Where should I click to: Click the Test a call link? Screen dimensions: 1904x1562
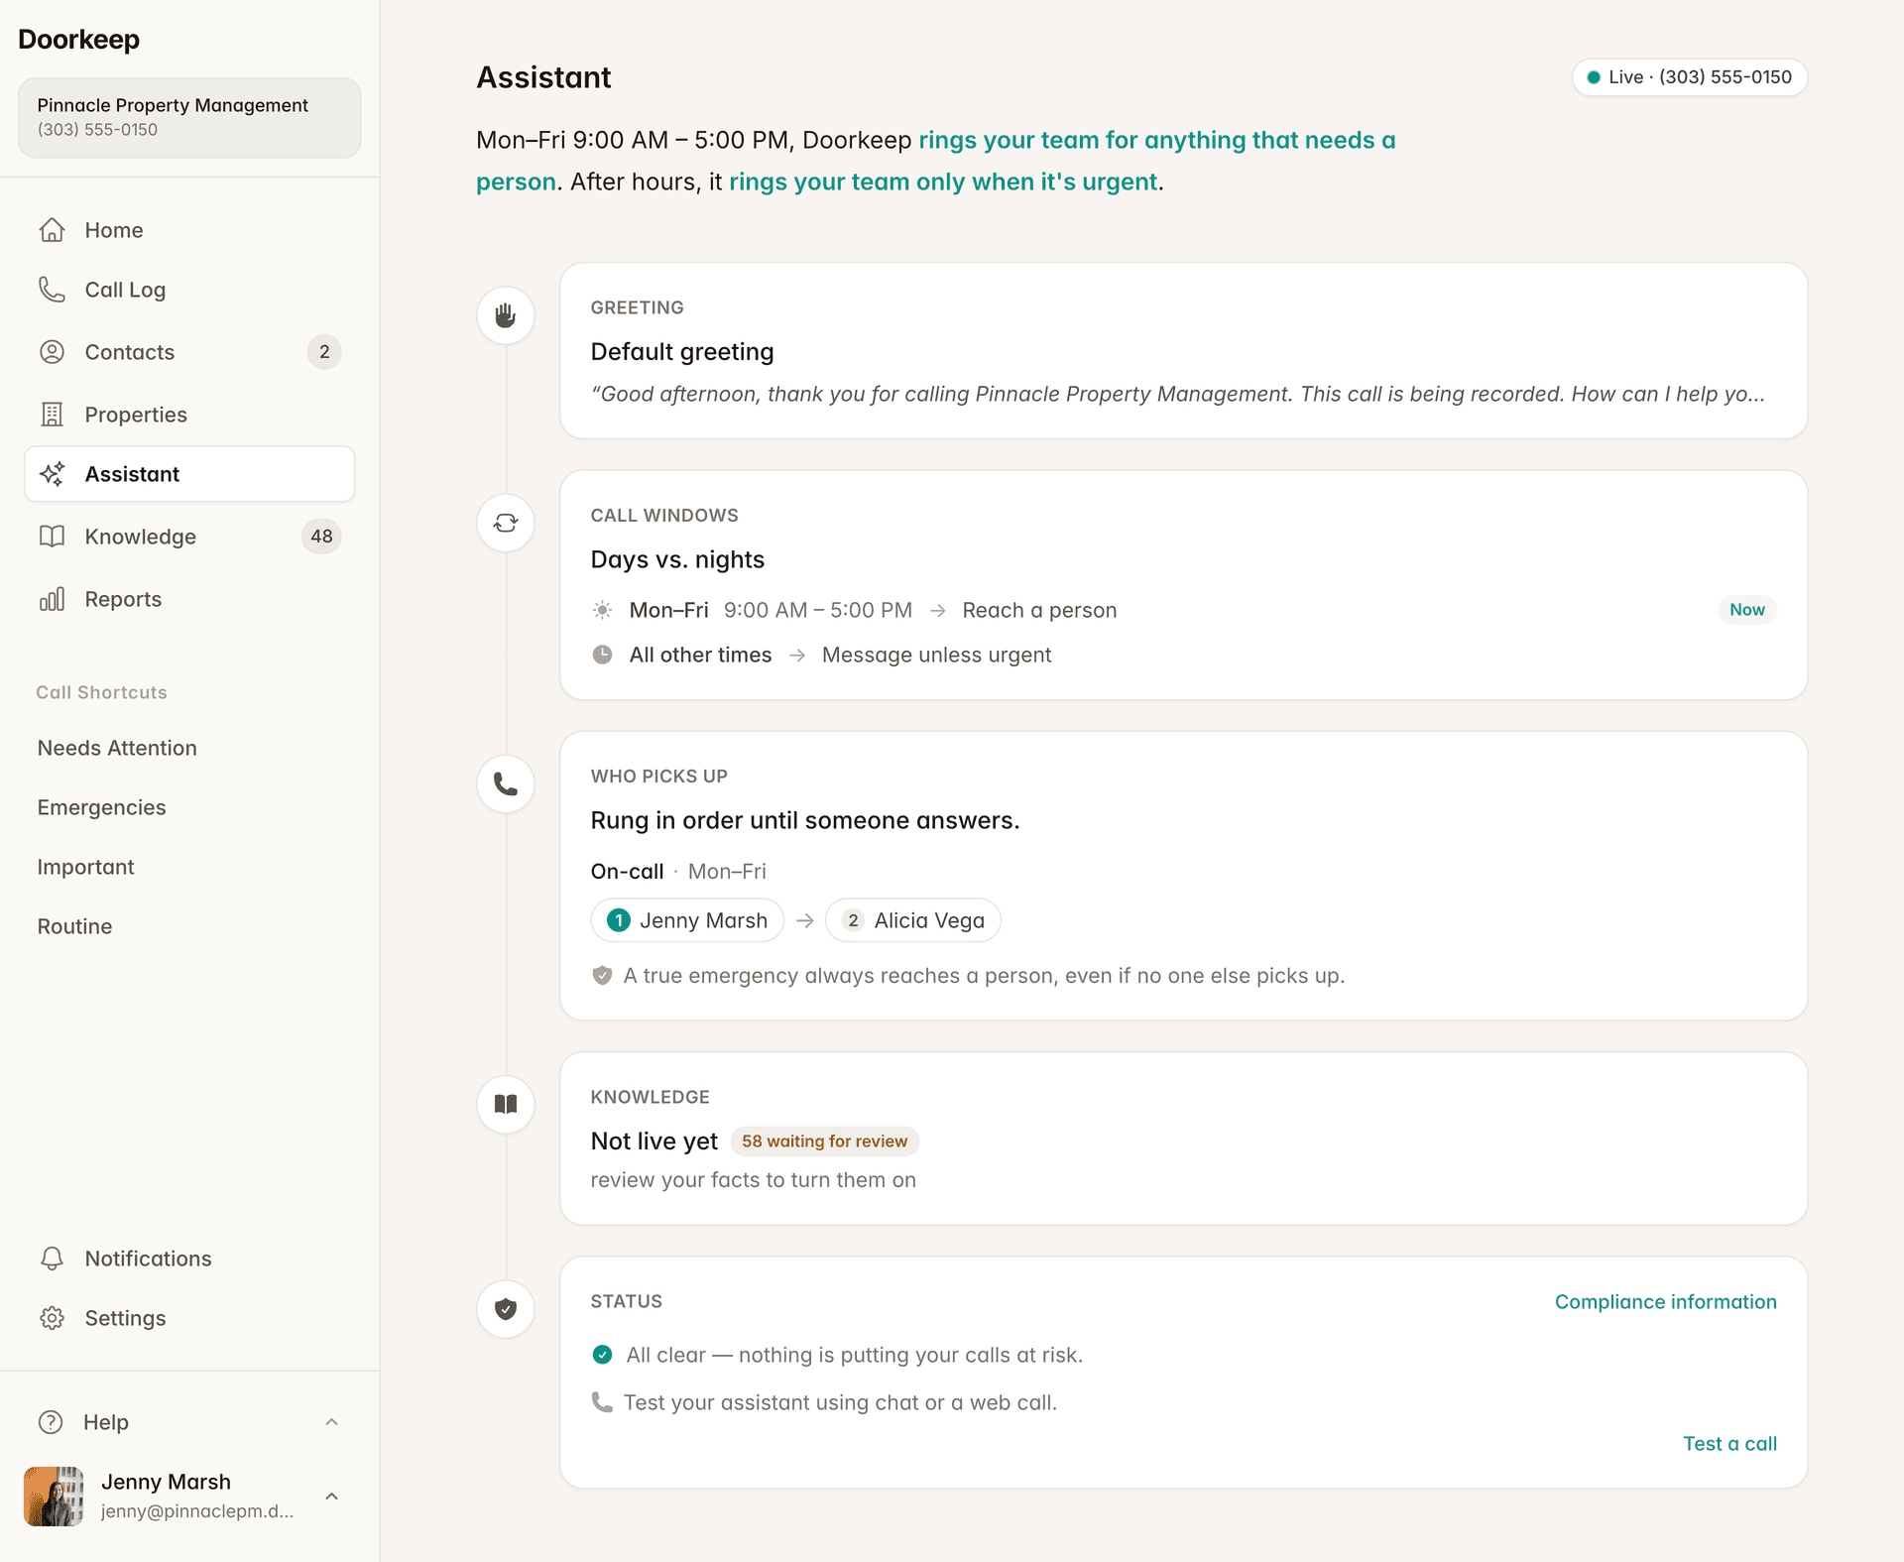click(x=1729, y=1444)
